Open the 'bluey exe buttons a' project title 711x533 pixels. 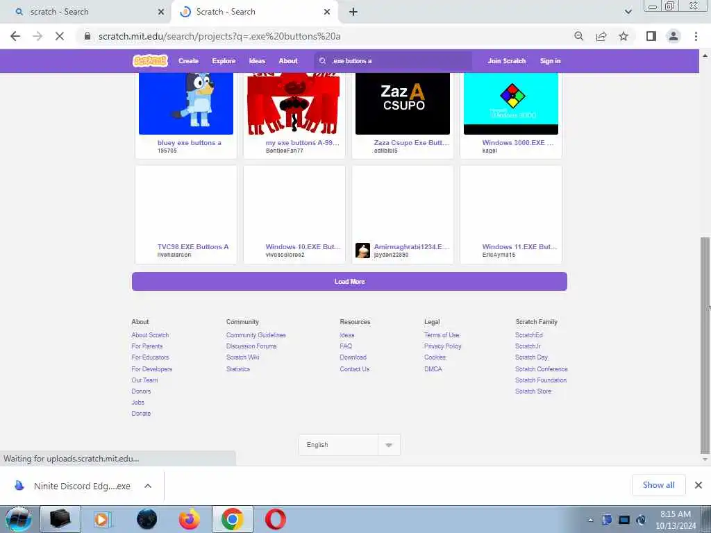[189, 143]
